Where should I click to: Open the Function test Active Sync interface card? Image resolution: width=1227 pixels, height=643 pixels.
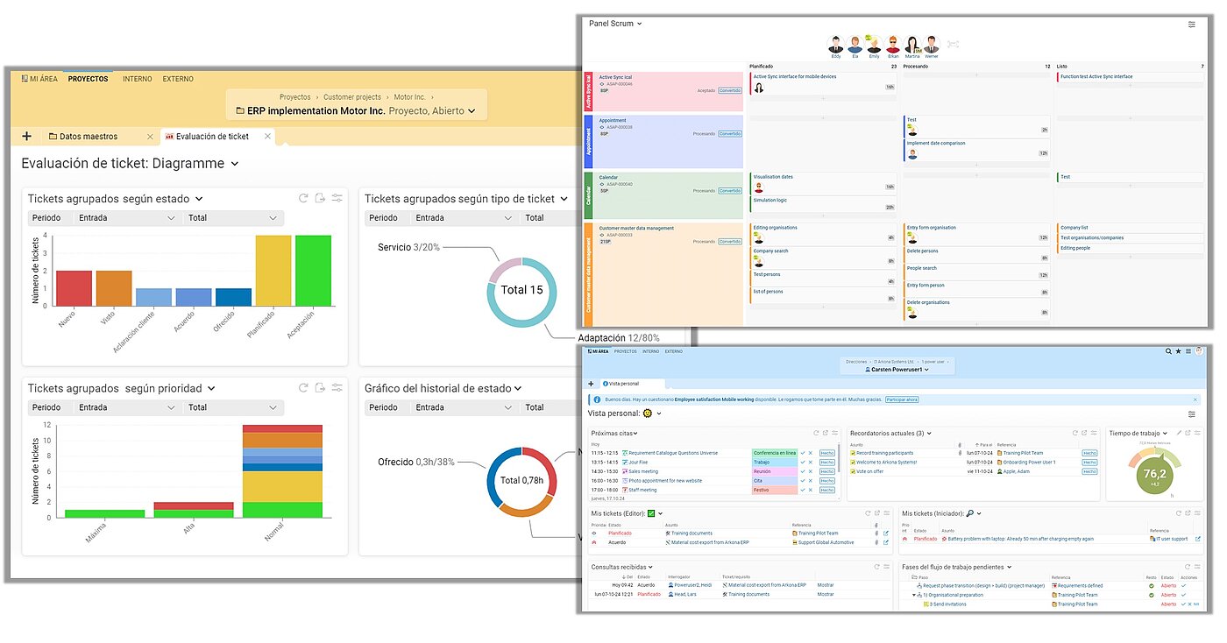pyautogui.click(x=1131, y=79)
